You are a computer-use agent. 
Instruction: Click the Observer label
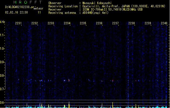55,3
